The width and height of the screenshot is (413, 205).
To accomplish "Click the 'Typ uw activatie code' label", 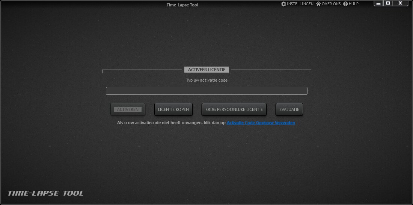I will click(207, 80).
